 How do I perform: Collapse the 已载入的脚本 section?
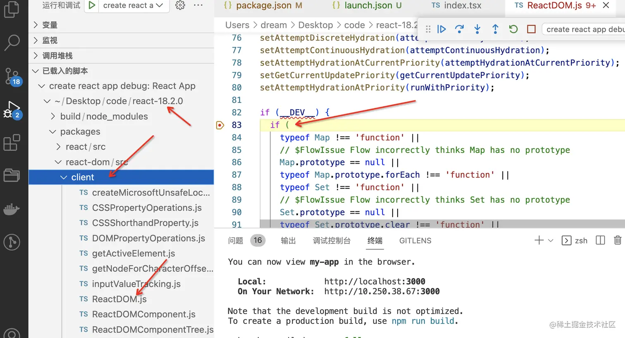tap(121, 71)
